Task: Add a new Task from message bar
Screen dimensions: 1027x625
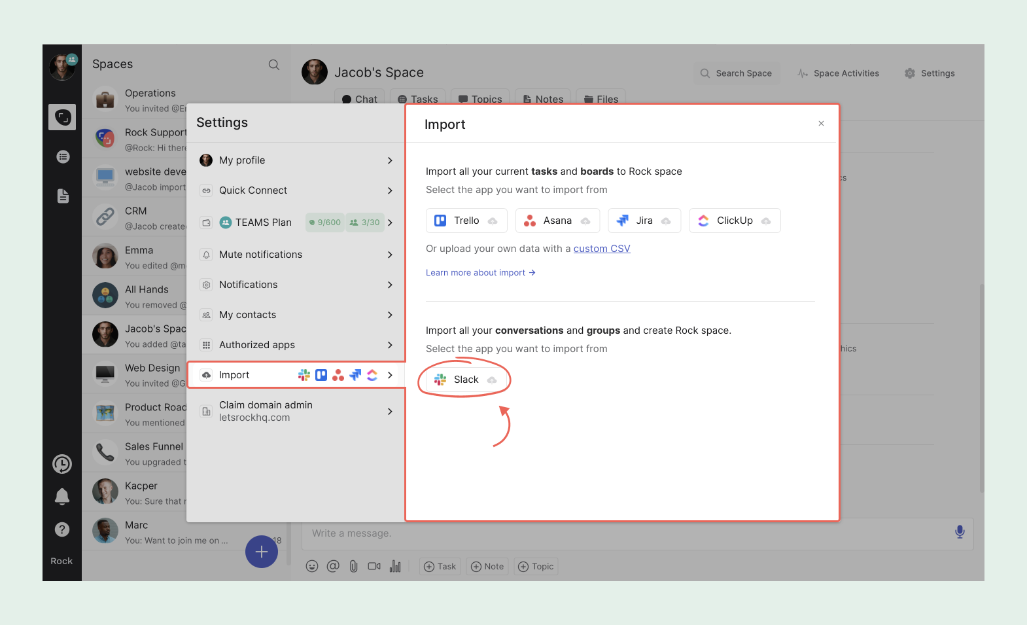Action: click(x=440, y=567)
